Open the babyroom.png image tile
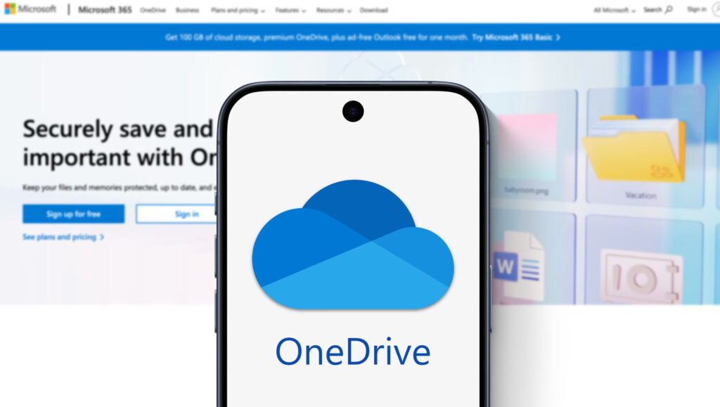The height and width of the screenshot is (407, 720). tap(527, 148)
